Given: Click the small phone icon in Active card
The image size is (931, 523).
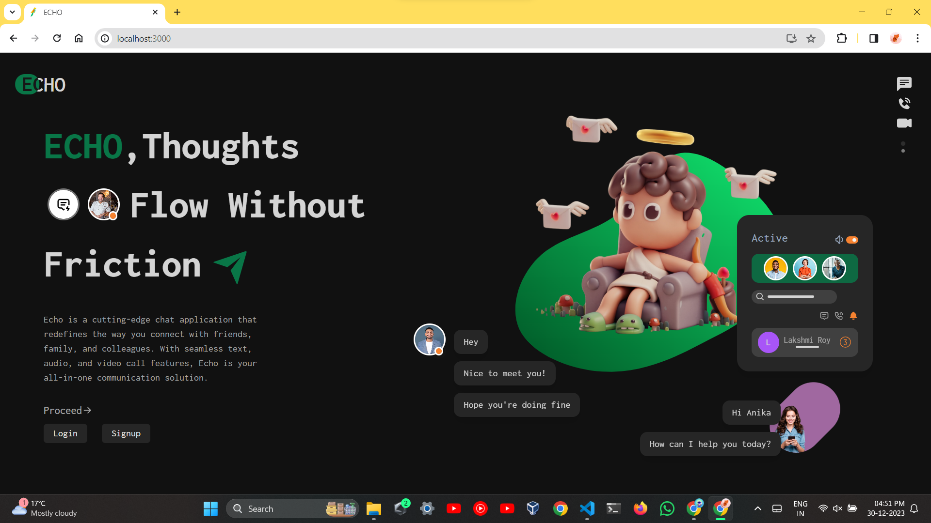Looking at the screenshot, I should [x=839, y=316].
